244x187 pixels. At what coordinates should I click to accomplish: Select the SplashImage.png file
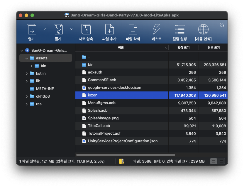151,118
